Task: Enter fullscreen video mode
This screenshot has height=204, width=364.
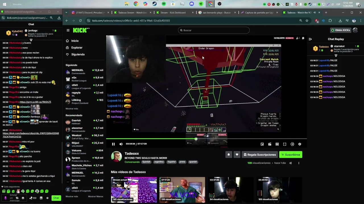Action: tap(285, 144)
